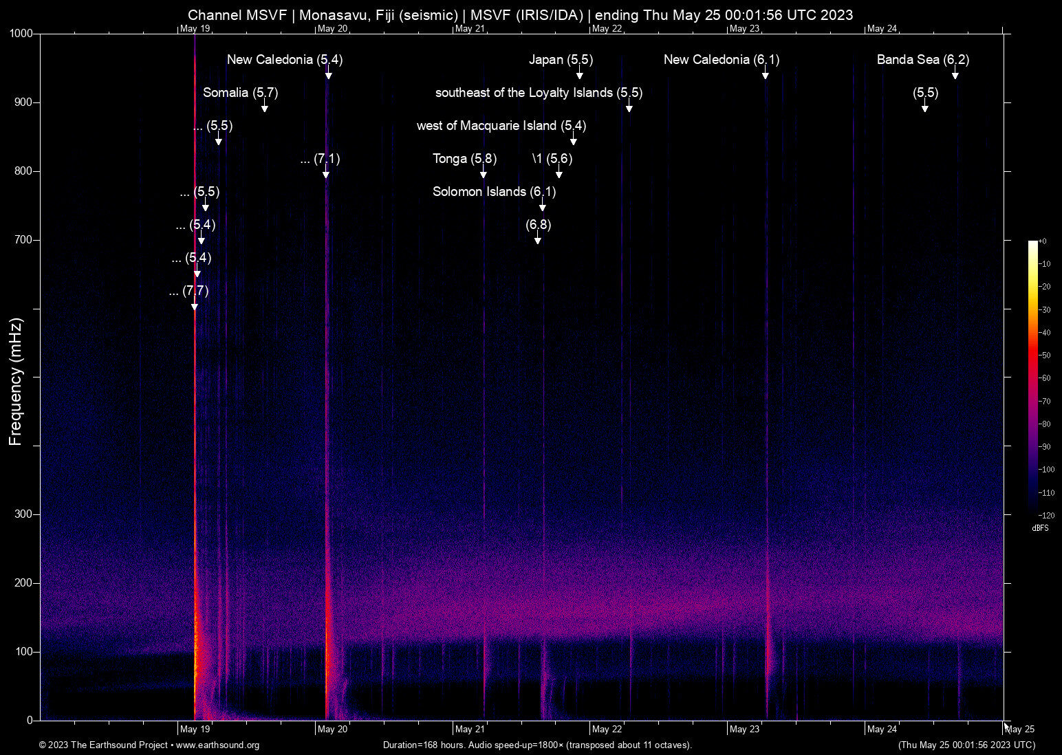Select the west of Macquarie Island label
Viewport: 1062px width, 755px height.
tap(501, 126)
